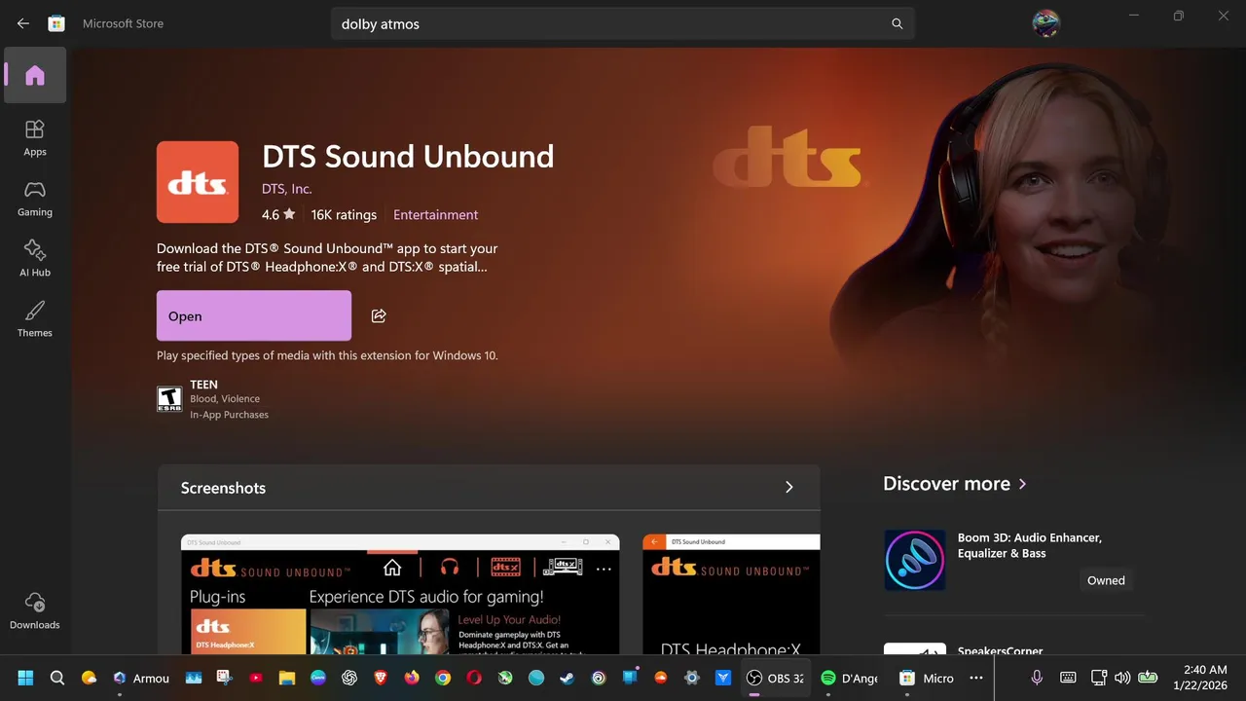
Task: Launch Brave browser from taskbar
Action: pyautogui.click(x=381, y=678)
